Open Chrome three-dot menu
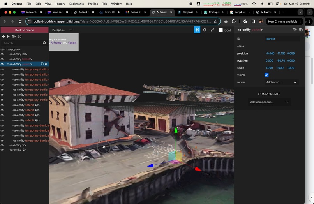 coord(300,21)
